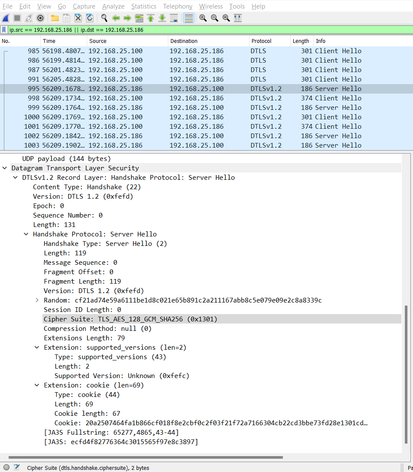Click the zoom in magnifier icon
The height and width of the screenshot is (472, 413).
203,18
